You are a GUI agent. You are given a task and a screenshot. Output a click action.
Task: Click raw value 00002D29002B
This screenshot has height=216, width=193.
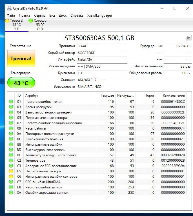[x=173, y=155]
